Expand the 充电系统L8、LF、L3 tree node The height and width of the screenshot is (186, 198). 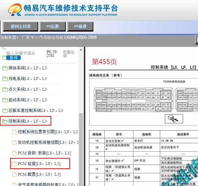click(28, 79)
